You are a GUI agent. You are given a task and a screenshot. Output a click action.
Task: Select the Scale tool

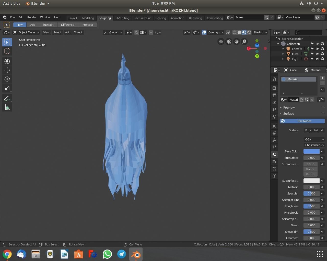7,88
